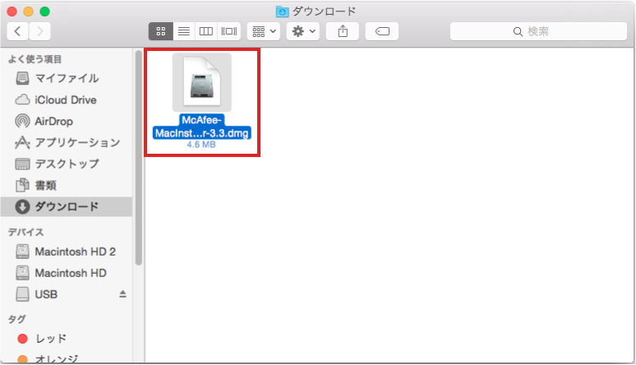
Task: Select the McAfee dmg file icon
Action: point(202,82)
